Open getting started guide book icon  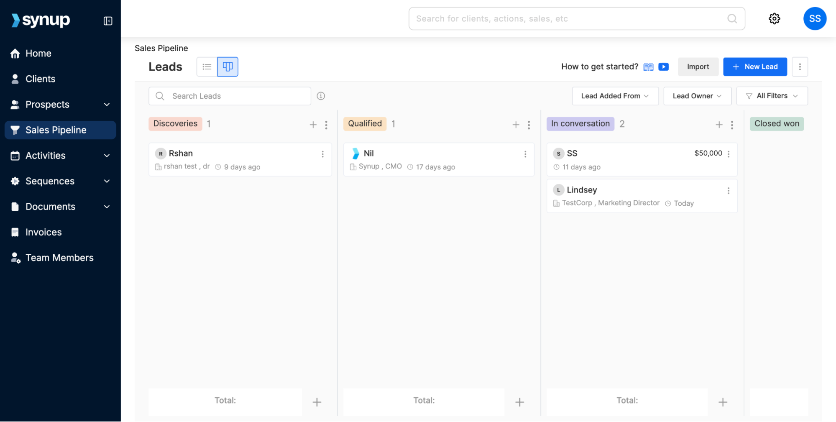(x=648, y=67)
